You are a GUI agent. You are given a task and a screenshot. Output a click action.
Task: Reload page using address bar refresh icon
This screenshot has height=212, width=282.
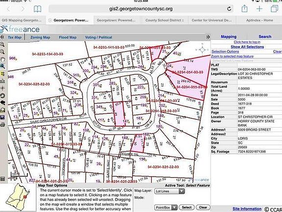tap(229, 9)
